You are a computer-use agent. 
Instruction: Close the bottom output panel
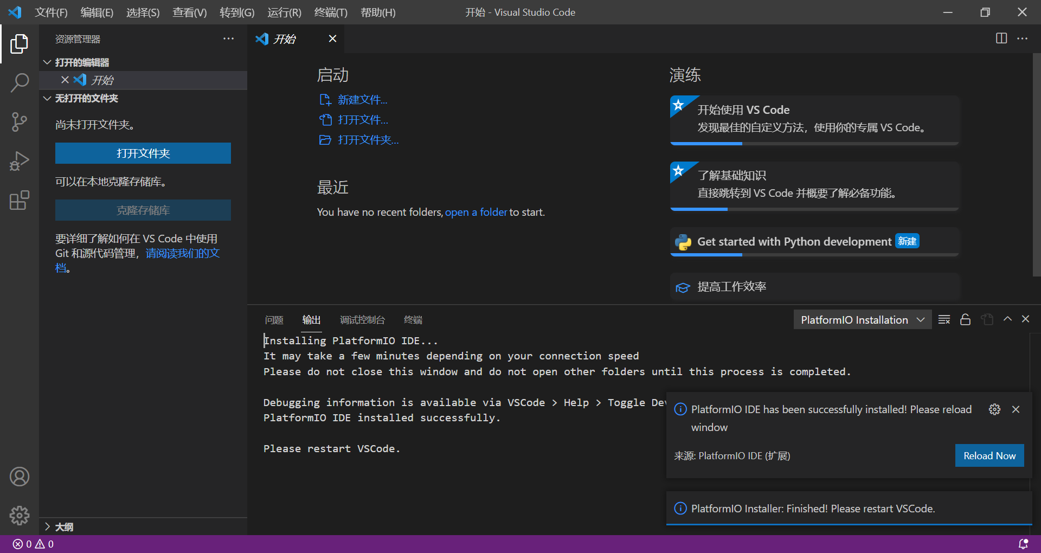point(1025,319)
